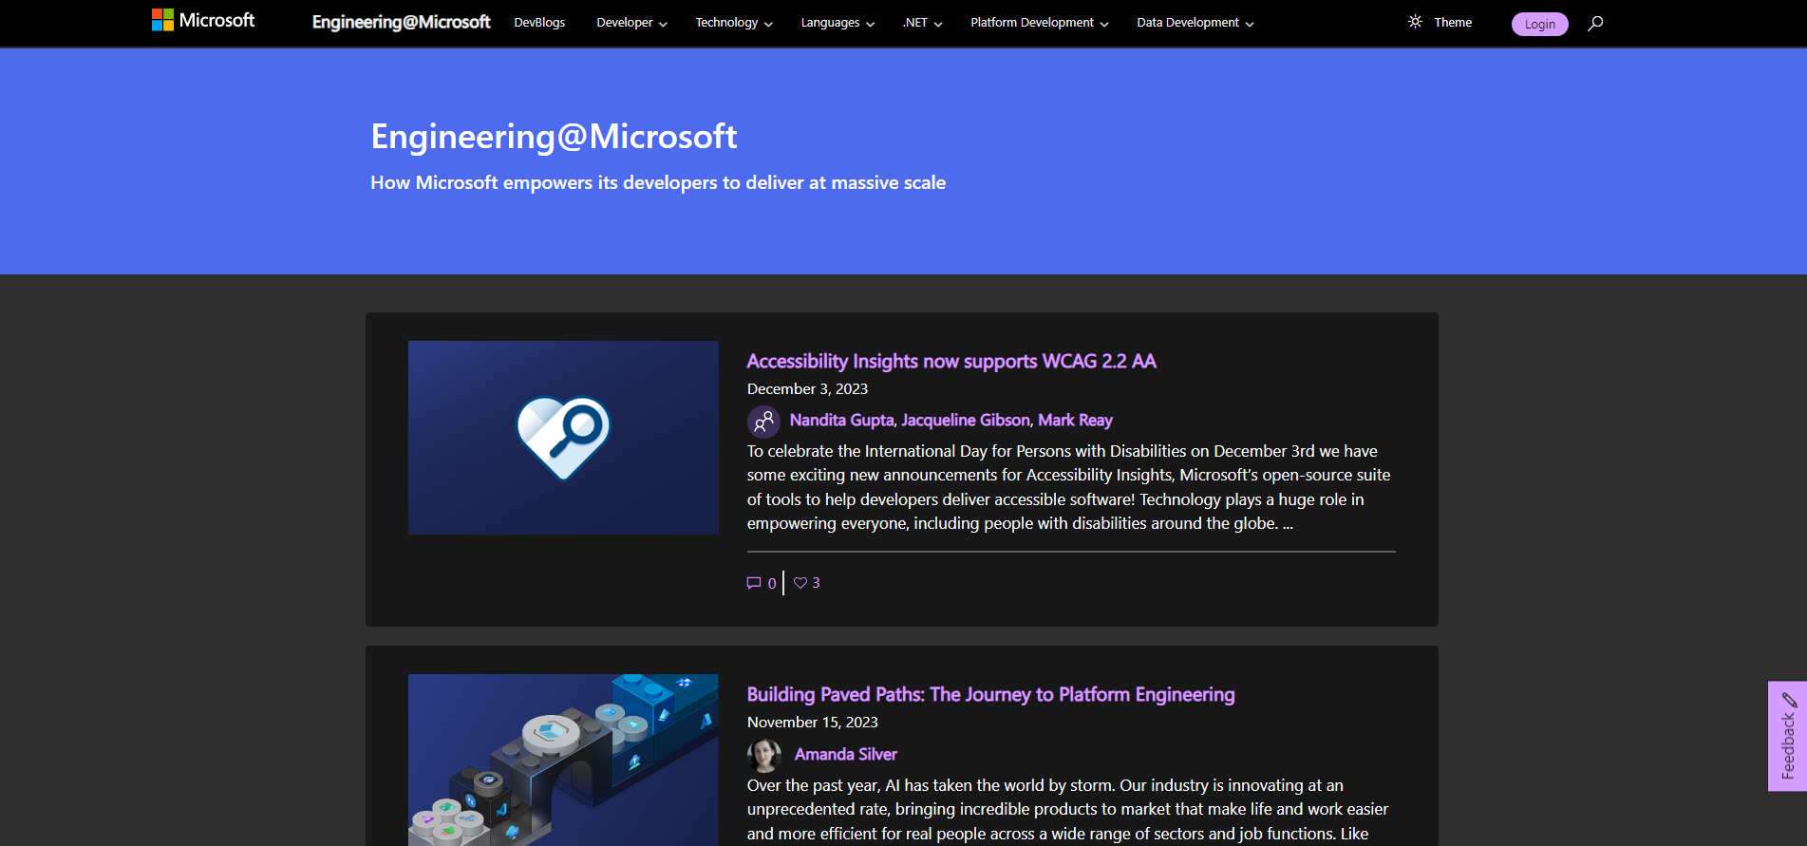Image resolution: width=1807 pixels, height=846 pixels.
Task: Expand the Developer menu
Action: click(631, 23)
